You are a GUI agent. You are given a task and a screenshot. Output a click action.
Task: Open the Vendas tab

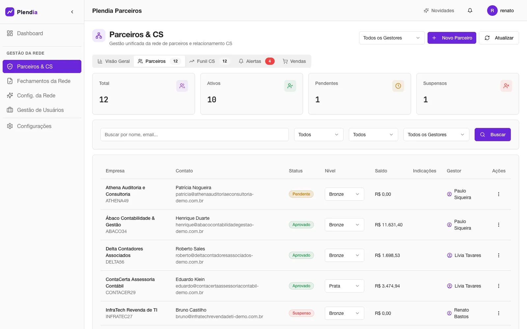(294, 61)
